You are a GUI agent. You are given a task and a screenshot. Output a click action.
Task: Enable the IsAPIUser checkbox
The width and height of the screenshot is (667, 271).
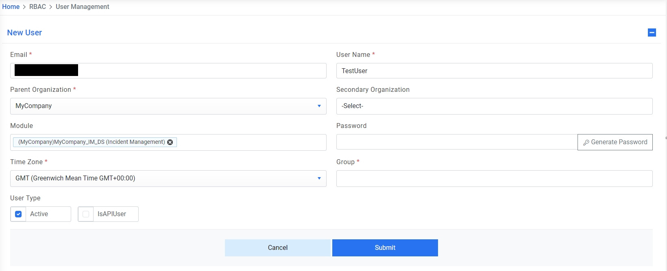pyautogui.click(x=86, y=214)
